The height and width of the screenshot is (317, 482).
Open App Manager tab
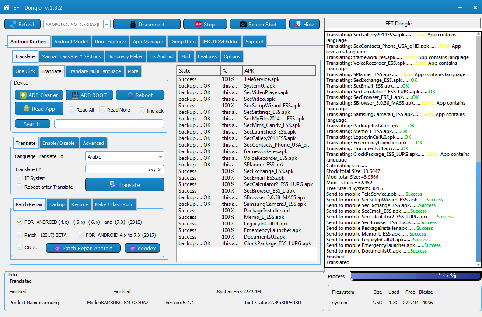(148, 42)
